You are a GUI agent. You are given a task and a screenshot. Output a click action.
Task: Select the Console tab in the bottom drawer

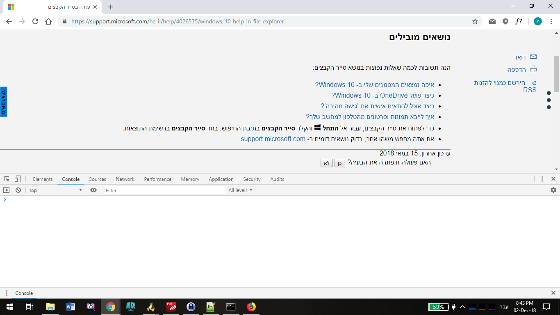24,293
